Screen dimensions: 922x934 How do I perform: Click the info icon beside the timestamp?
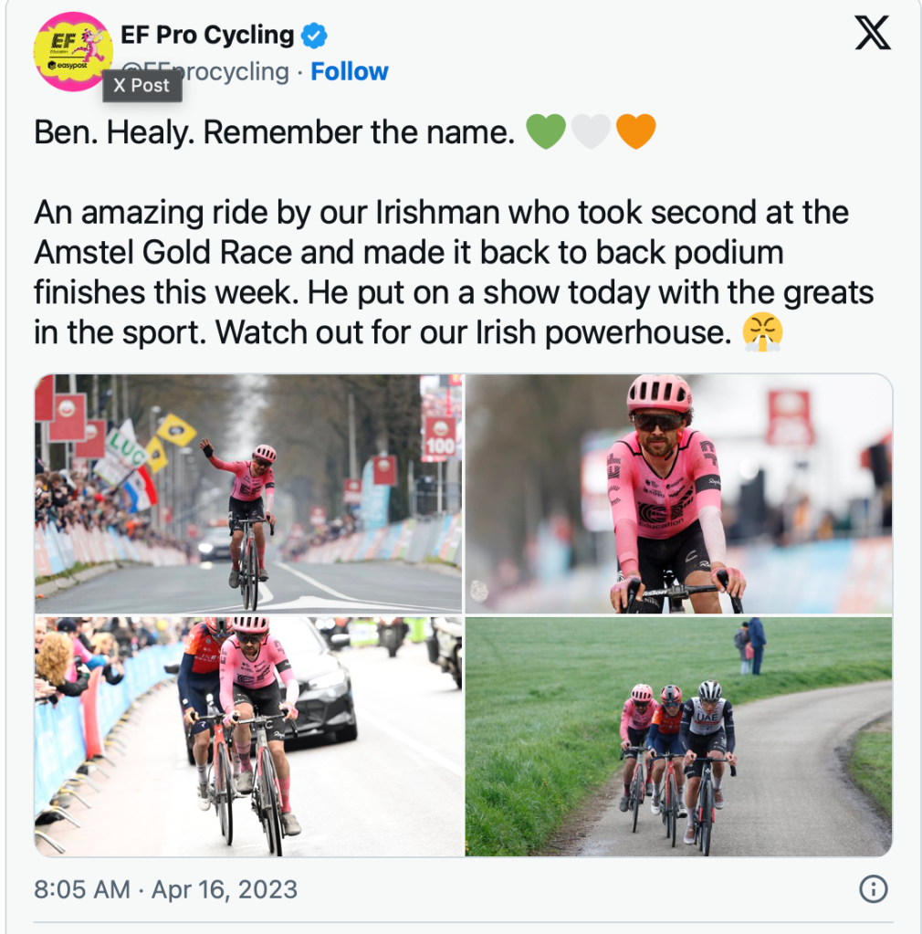coord(874,889)
